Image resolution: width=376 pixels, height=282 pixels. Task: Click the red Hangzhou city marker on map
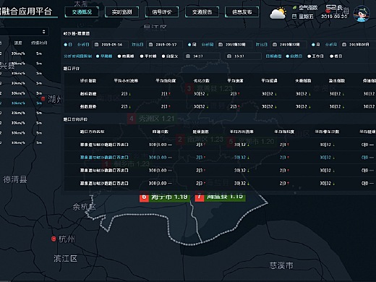click(x=54, y=239)
